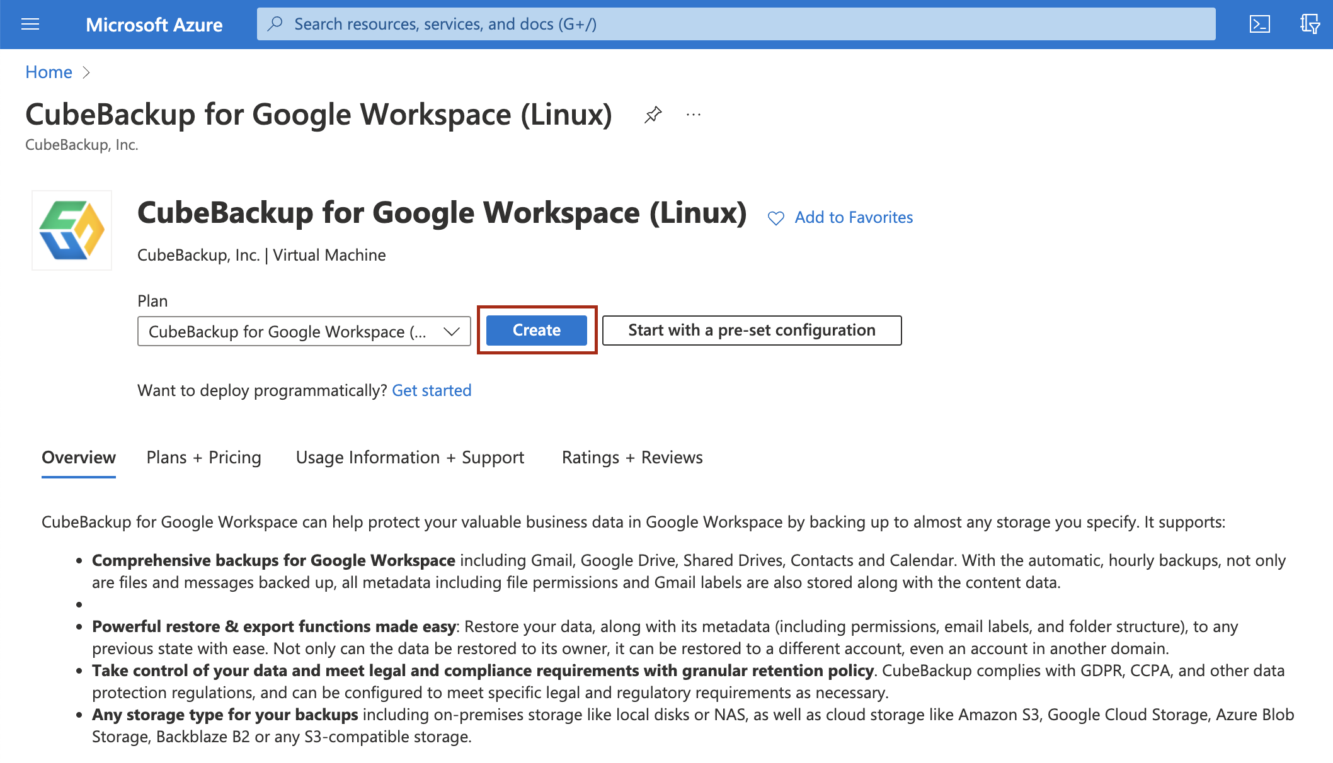
Task: Focus the Search resources, services, and docs field
Action: (x=736, y=24)
